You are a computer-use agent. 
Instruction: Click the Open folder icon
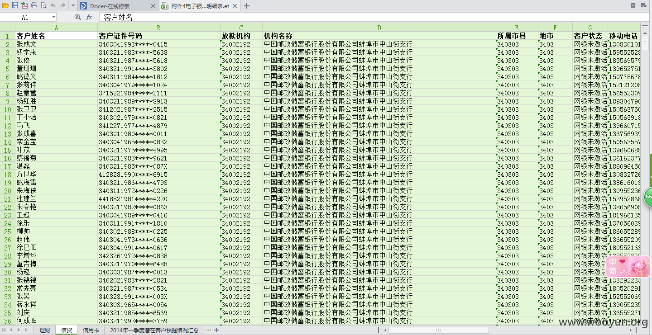click(5, 5)
